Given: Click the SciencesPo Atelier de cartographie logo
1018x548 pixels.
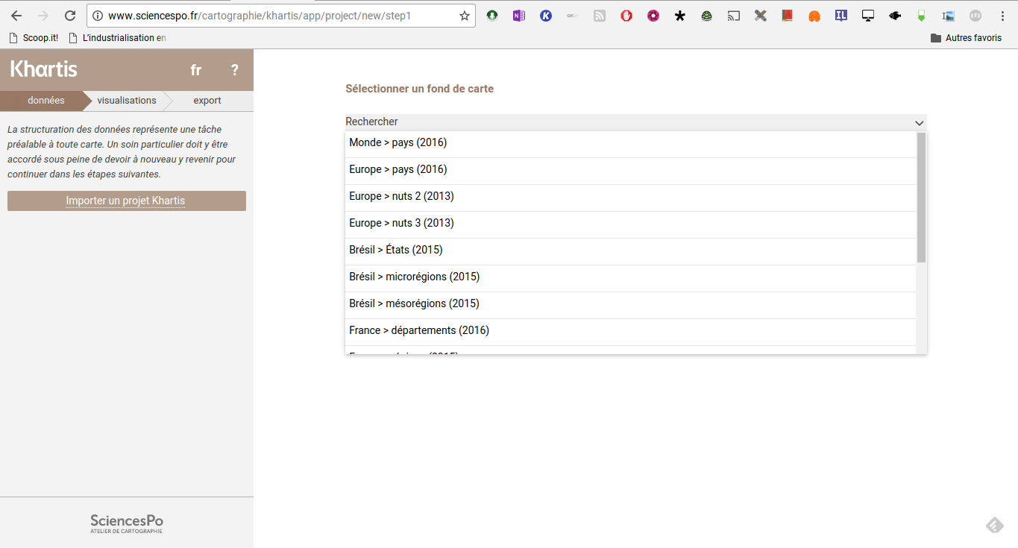Looking at the screenshot, I should tap(127, 523).
